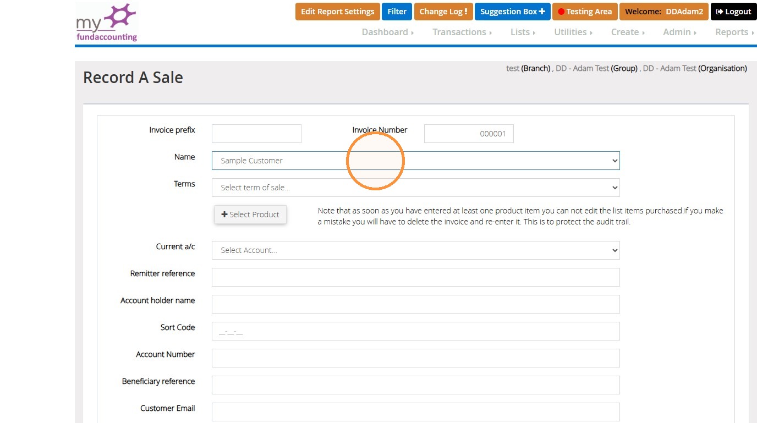Expand the Reports menu
This screenshot has height=423, width=757.
734,32
